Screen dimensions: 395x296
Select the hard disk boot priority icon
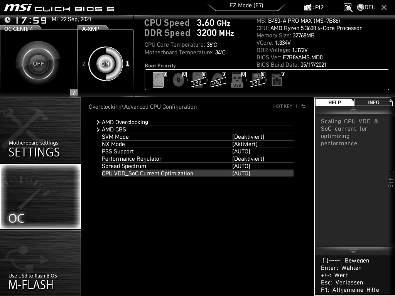[158, 79]
